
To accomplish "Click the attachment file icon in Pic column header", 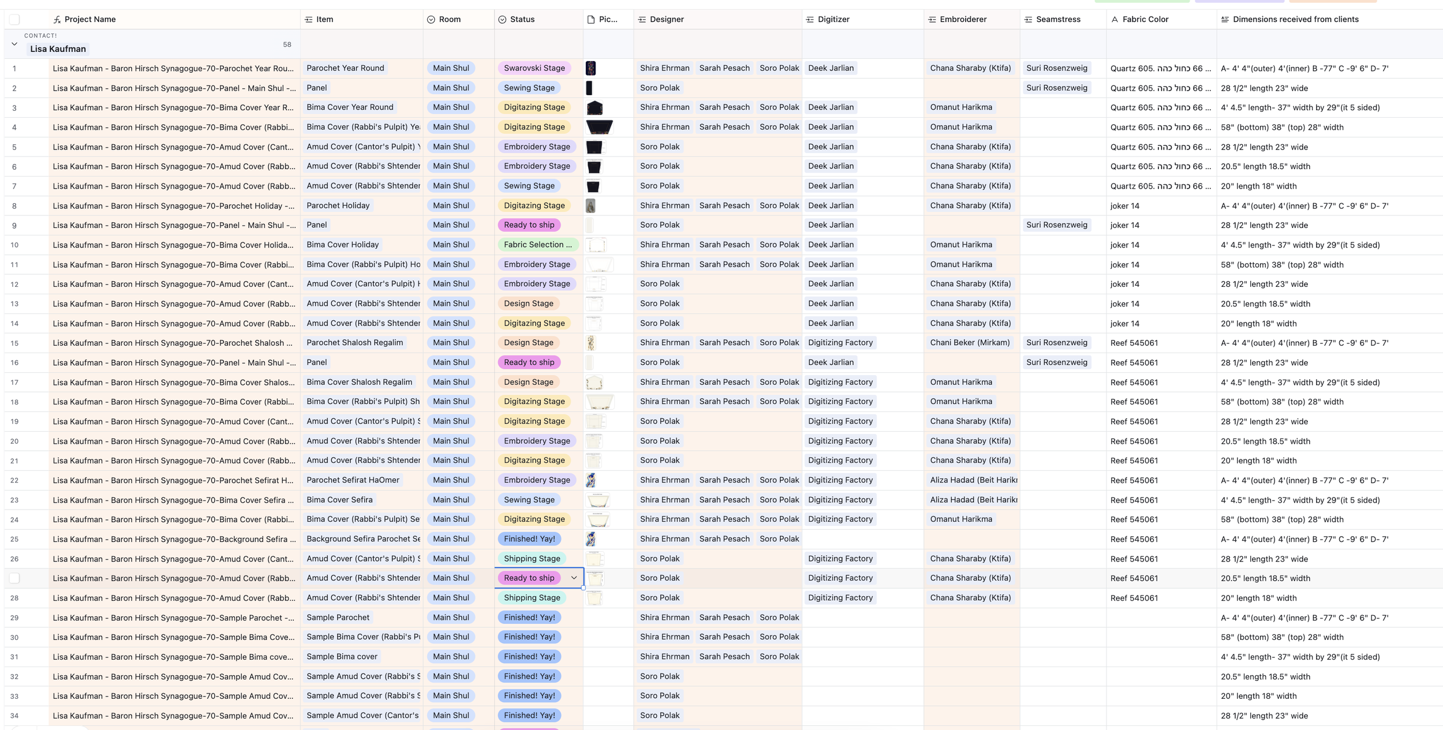I will (x=590, y=20).
